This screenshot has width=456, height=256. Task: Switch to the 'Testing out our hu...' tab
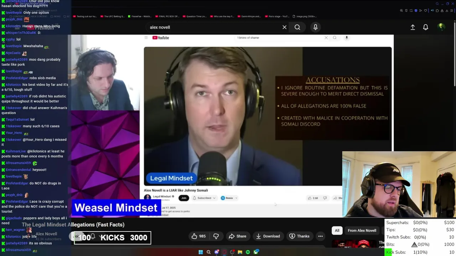click(x=84, y=16)
